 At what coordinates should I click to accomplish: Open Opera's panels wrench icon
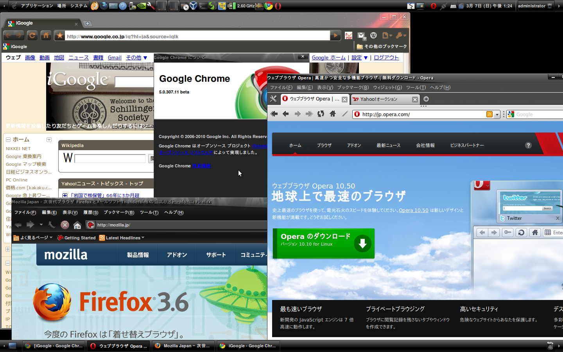tap(273, 99)
